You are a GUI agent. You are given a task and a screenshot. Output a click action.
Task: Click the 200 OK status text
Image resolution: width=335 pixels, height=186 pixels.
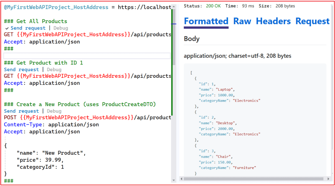(213, 6)
